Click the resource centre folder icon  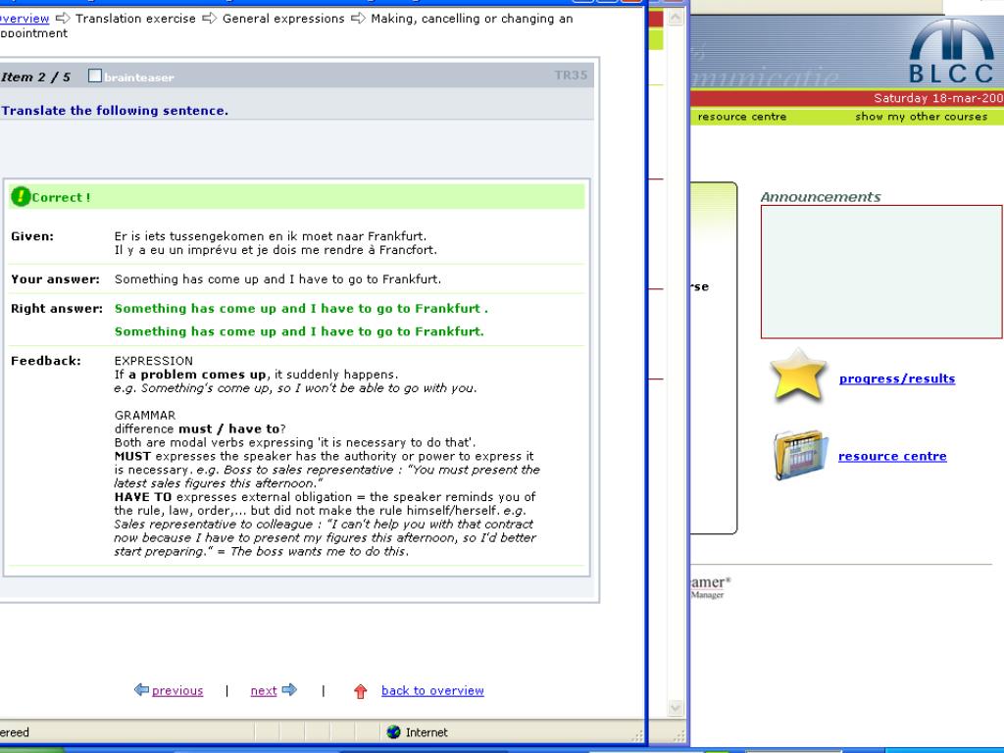(800, 455)
